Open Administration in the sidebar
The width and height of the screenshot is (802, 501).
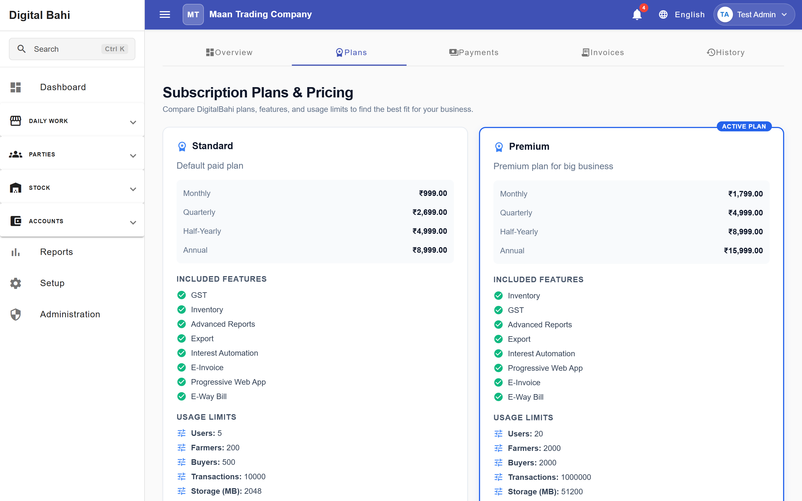[x=72, y=315]
